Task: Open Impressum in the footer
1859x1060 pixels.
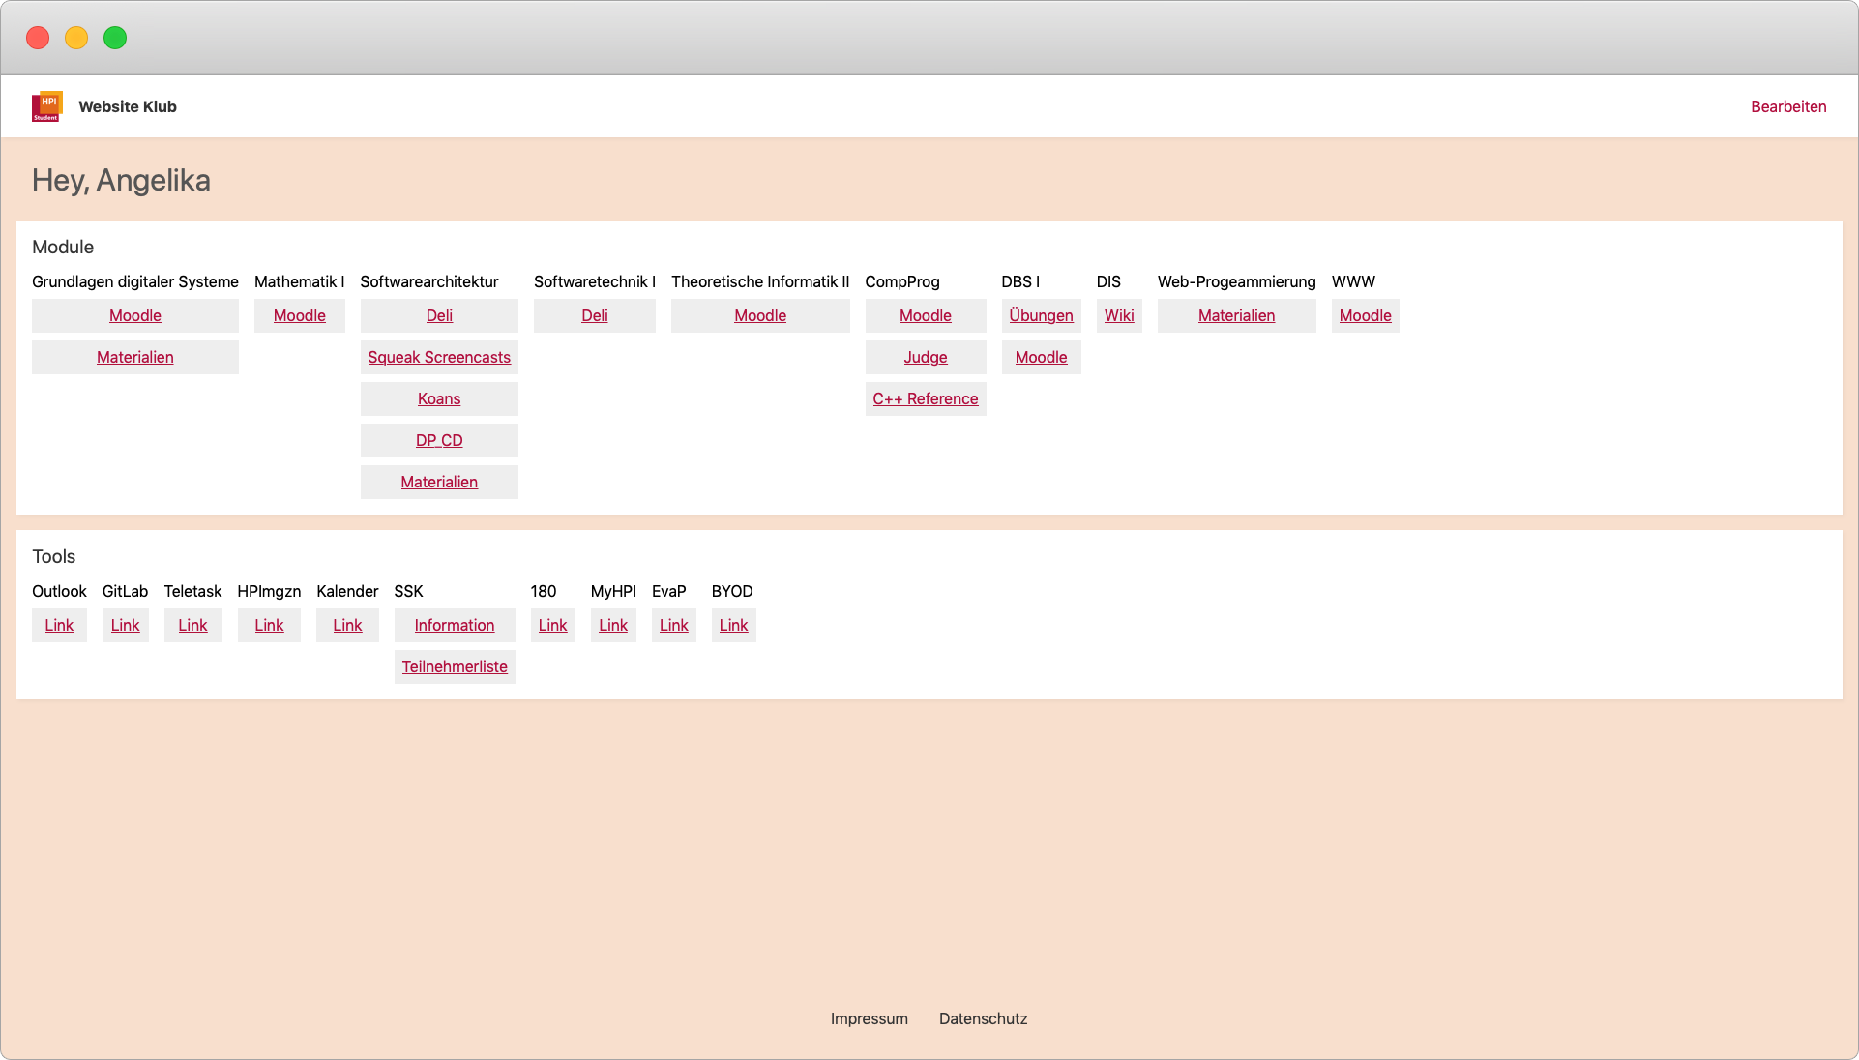Action: [869, 1018]
